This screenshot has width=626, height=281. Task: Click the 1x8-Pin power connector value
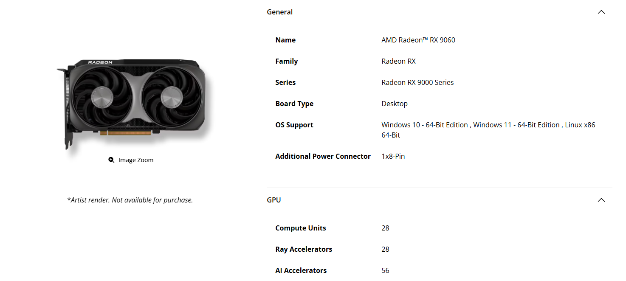pyautogui.click(x=393, y=156)
